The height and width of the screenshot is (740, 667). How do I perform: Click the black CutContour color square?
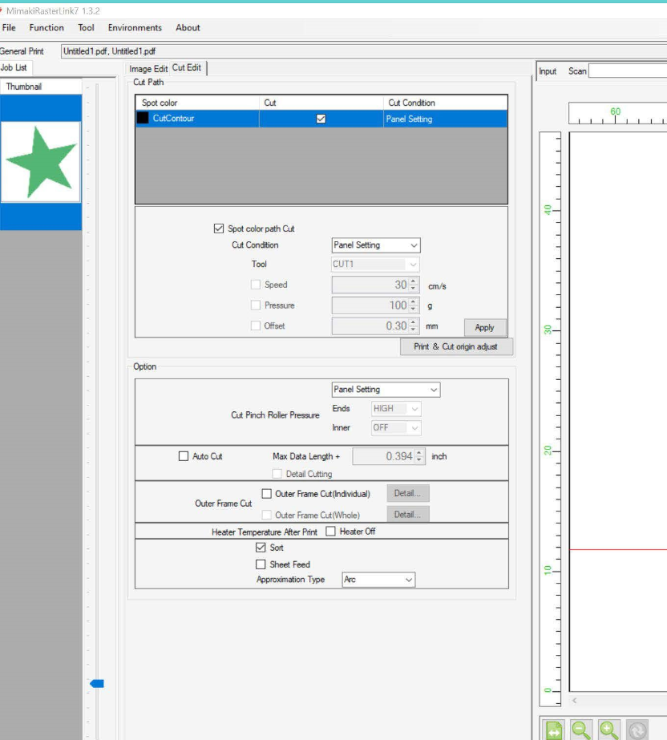click(143, 118)
